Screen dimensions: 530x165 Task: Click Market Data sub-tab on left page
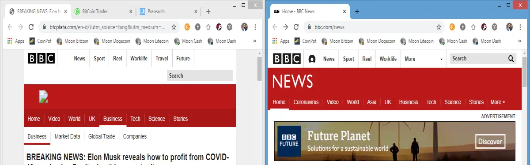click(68, 136)
